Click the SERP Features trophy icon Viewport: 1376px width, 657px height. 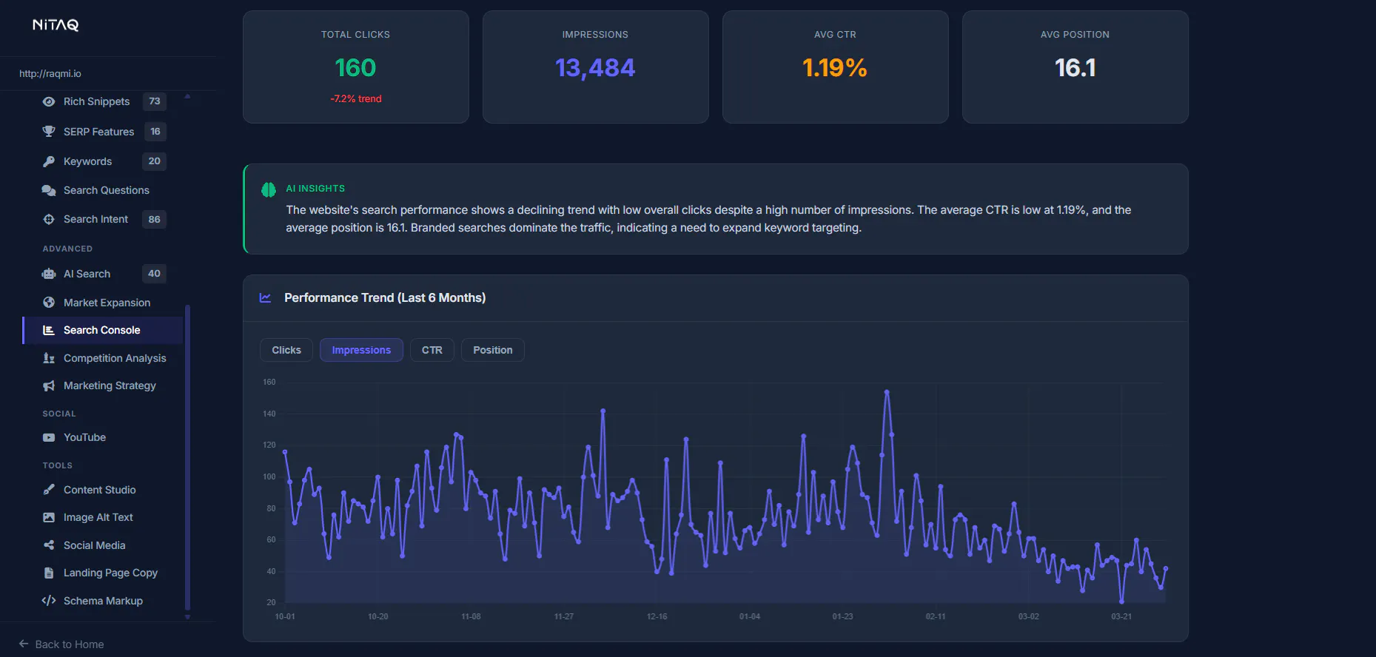(x=49, y=132)
